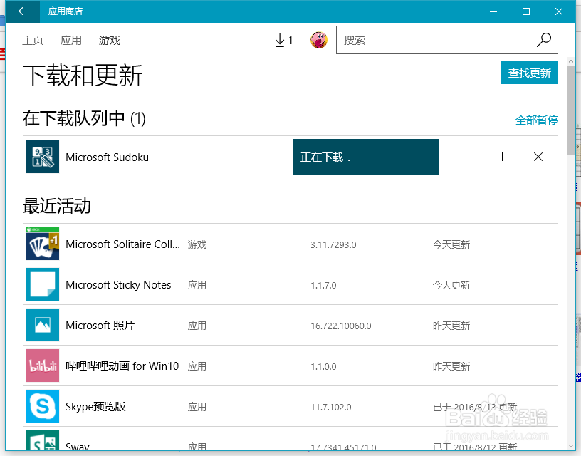Open the Microsoft 照片 app icon
The height and width of the screenshot is (456, 581).
[43, 325]
